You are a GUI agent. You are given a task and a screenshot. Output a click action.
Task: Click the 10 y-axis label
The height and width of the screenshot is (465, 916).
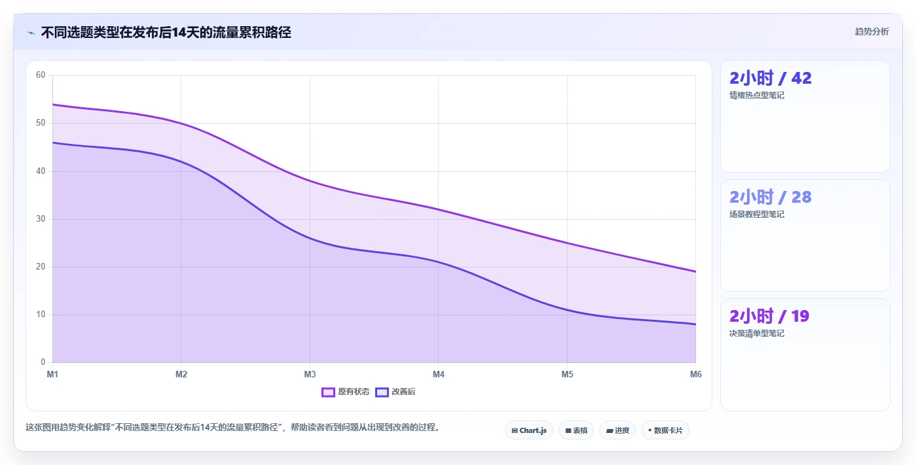coord(41,315)
